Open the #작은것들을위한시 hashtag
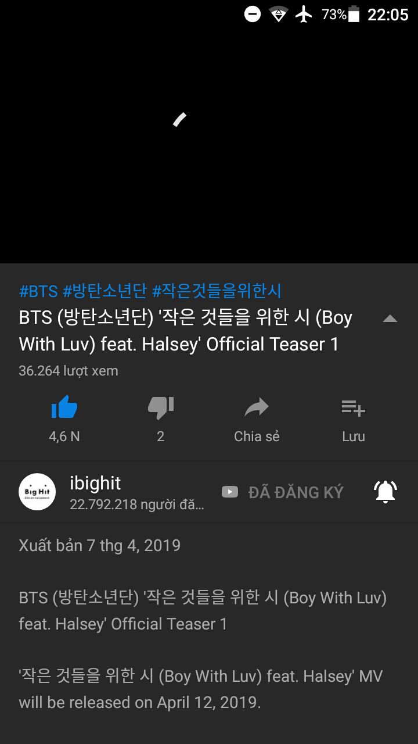418x744 pixels. [217, 291]
